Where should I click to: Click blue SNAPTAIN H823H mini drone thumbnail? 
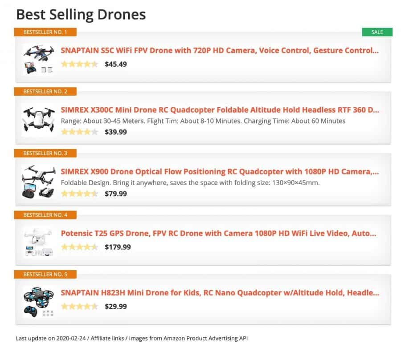[x=39, y=302]
